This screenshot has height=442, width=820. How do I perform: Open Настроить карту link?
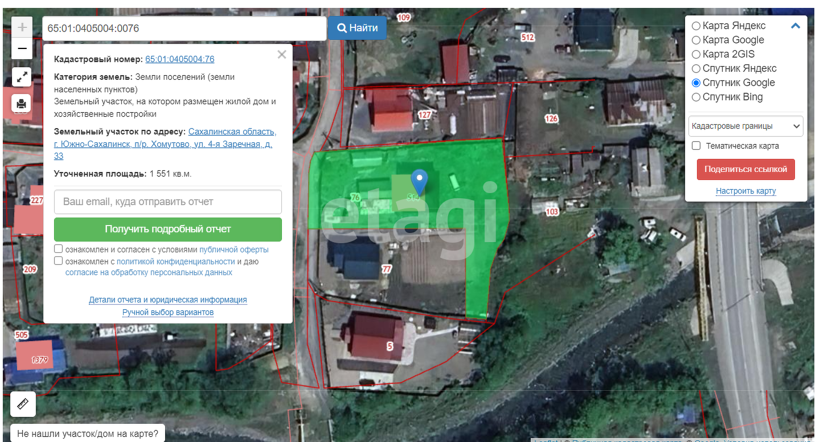[x=745, y=191]
